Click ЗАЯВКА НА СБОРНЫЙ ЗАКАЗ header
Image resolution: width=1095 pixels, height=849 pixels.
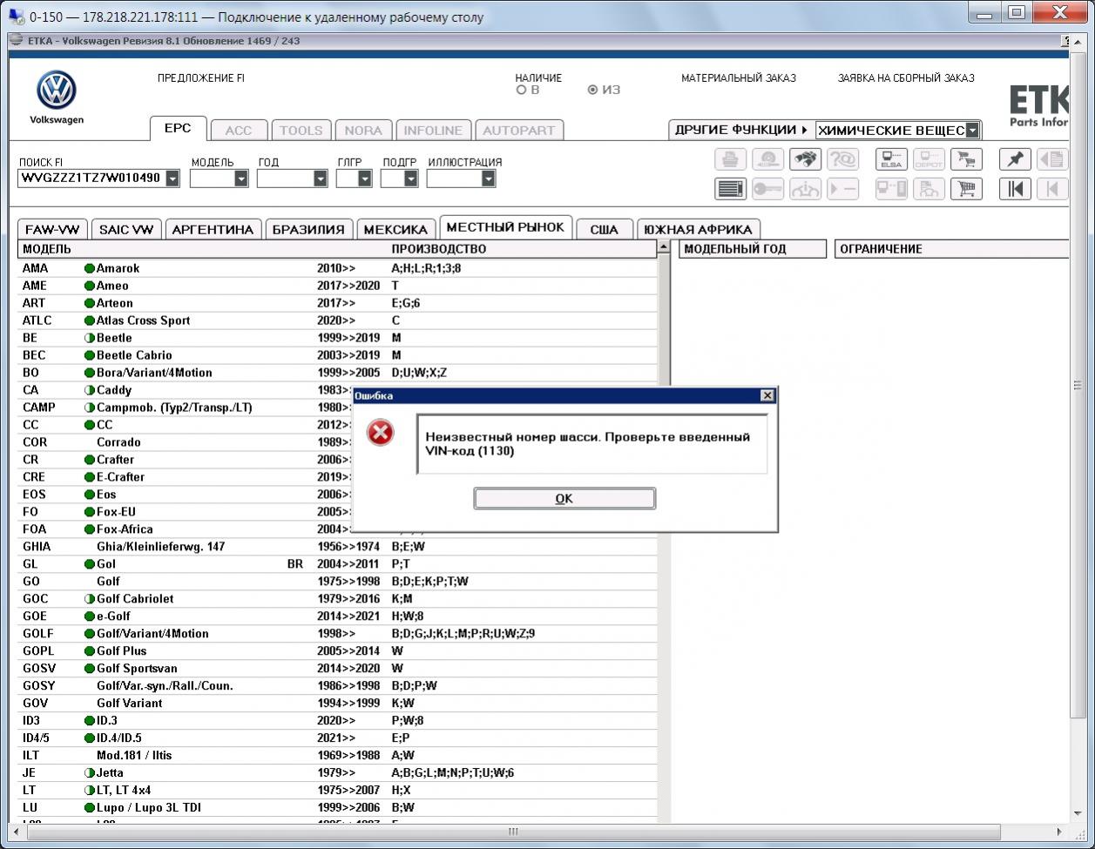tap(906, 78)
